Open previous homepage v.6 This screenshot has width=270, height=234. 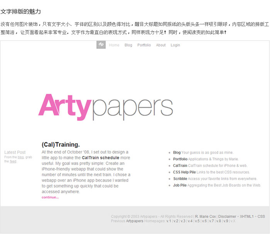[x=204, y=221]
